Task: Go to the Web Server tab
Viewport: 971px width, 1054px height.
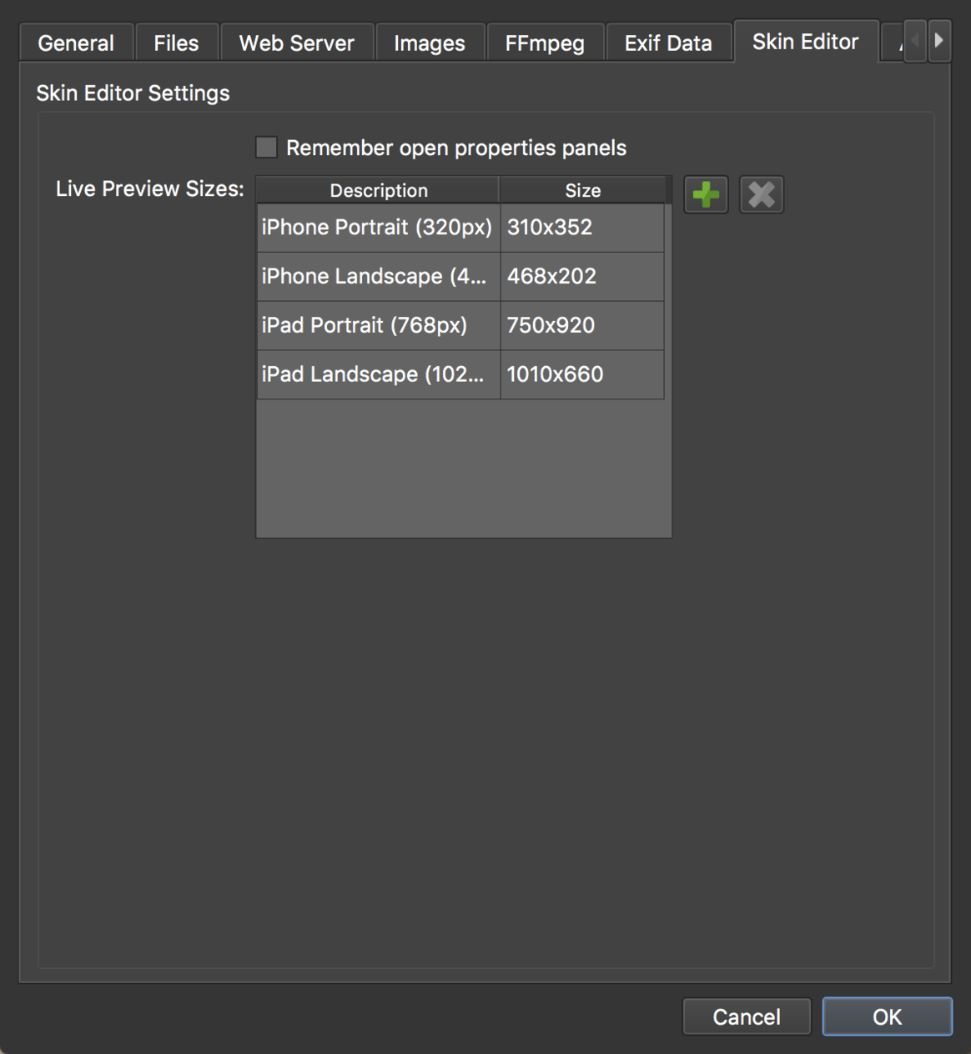Action: (x=296, y=43)
